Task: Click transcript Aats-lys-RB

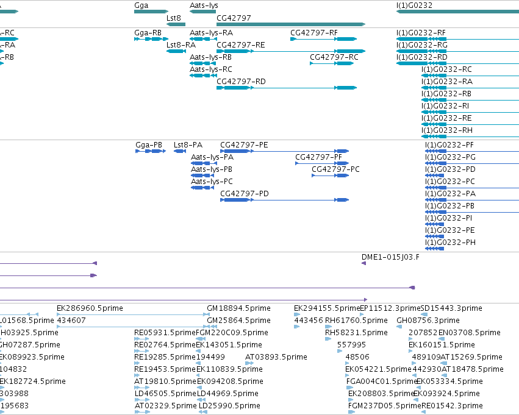Action: coord(203,63)
